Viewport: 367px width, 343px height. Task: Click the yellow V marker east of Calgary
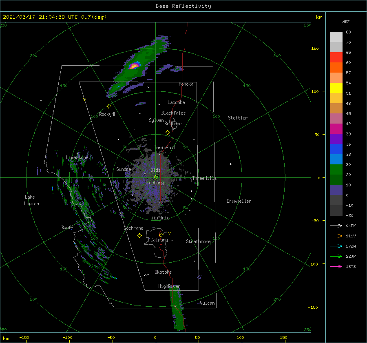click(169, 233)
